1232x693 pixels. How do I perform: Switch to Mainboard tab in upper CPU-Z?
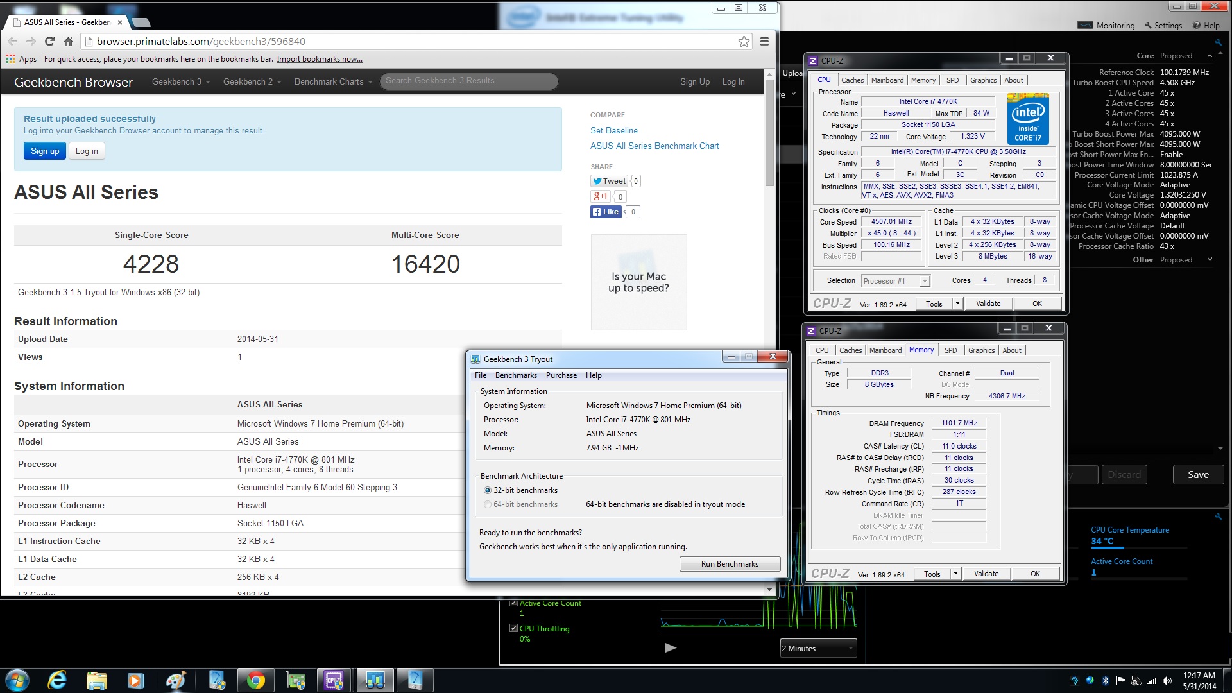pyautogui.click(x=887, y=80)
